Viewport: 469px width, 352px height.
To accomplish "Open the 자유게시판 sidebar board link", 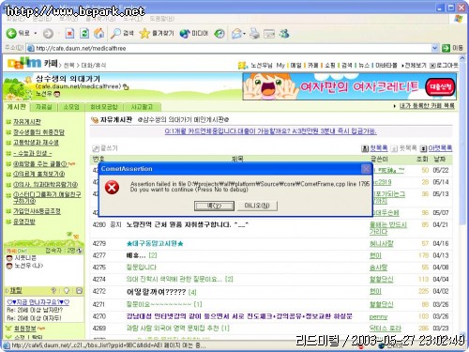I will (x=27, y=122).
